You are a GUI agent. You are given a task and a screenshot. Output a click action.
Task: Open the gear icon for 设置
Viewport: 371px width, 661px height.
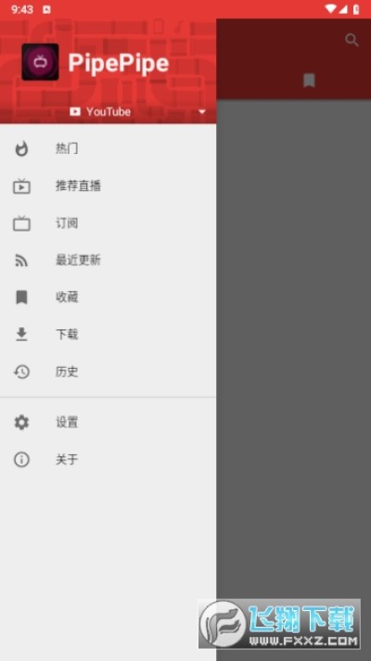coord(21,422)
